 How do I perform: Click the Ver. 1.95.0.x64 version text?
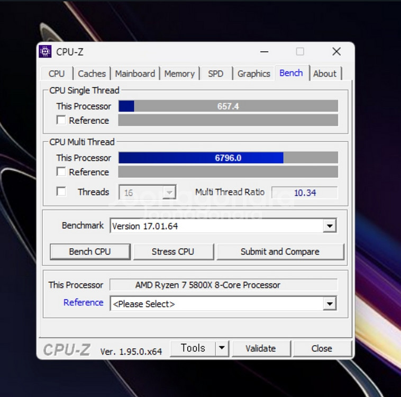click(131, 351)
